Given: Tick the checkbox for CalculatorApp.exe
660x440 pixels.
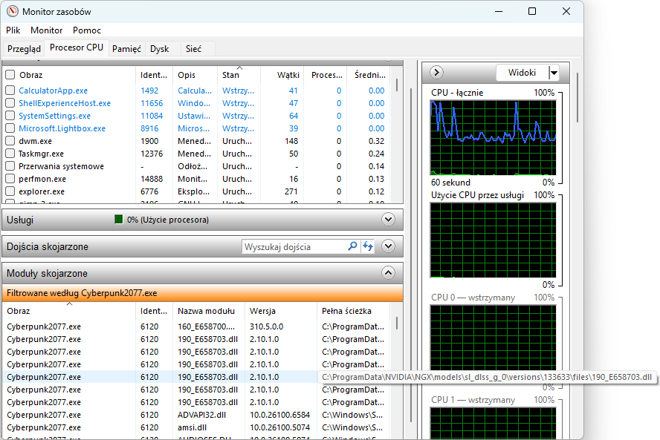Looking at the screenshot, I should [10, 91].
